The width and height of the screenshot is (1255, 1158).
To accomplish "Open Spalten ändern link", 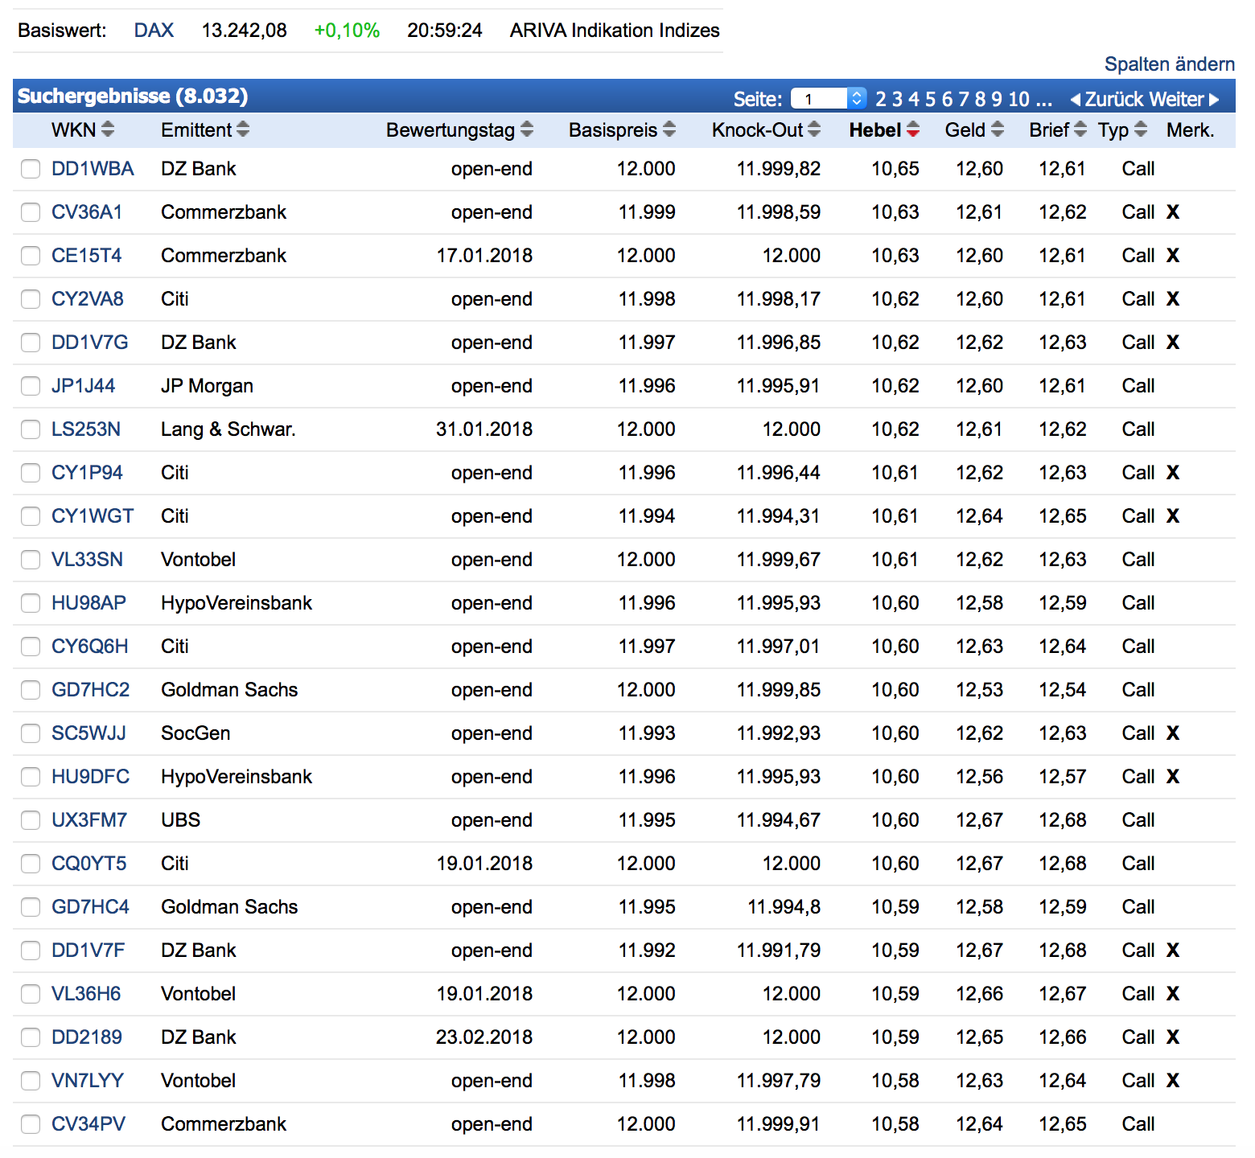I will [1169, 64].
